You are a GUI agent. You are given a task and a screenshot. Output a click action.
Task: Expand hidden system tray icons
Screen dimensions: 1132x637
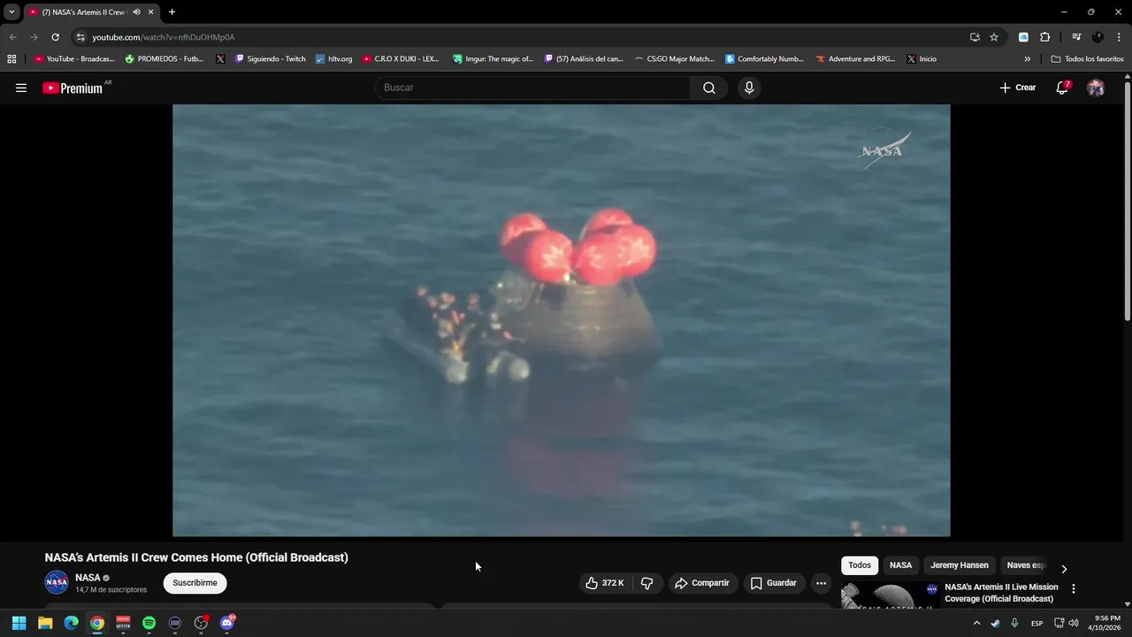click(976, 623)
